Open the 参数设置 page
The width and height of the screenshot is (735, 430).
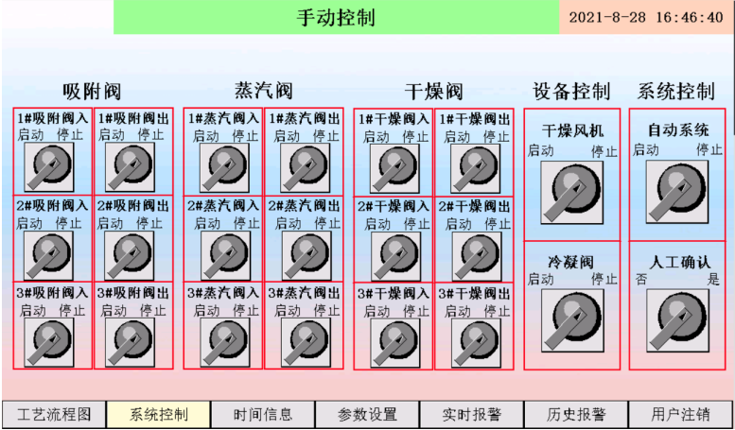[x=367, y=415]
